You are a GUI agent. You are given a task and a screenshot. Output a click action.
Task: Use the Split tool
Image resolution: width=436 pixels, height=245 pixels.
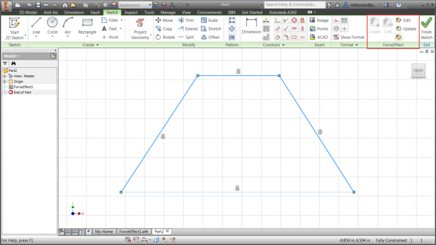(186, 37)
